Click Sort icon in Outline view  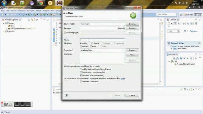[177, 58]
